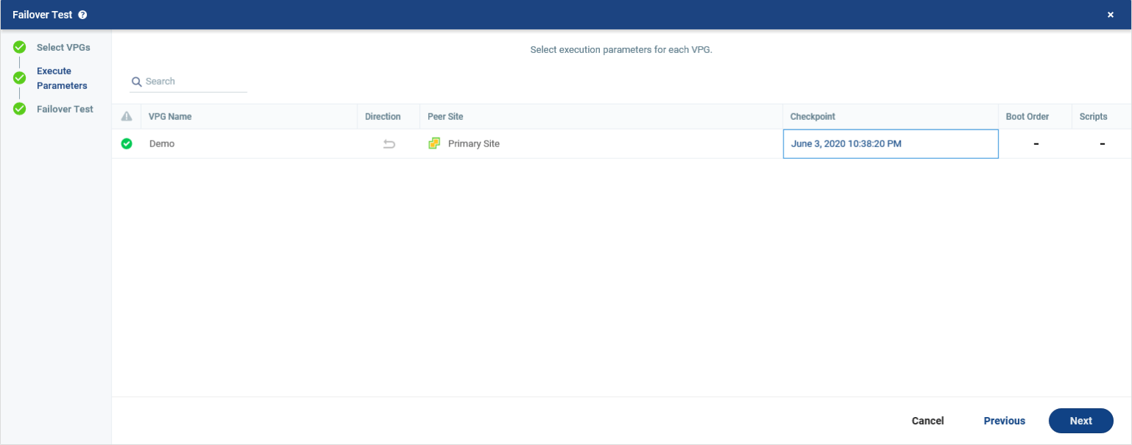Click Next to proceed

(x=1080, y=421)
